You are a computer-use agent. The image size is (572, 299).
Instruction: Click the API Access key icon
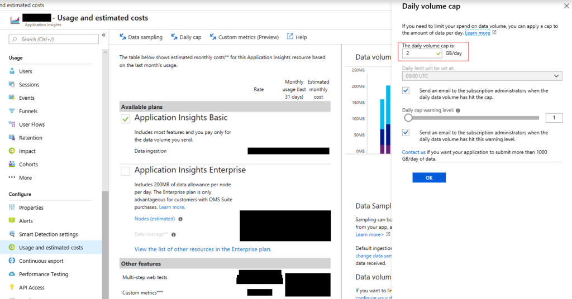[x=12, y=287]
